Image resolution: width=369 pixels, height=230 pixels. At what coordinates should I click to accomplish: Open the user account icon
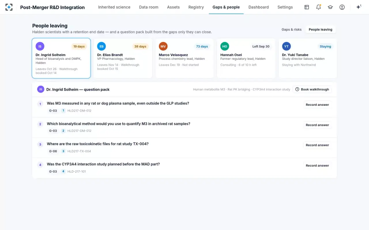coord(342,7)
